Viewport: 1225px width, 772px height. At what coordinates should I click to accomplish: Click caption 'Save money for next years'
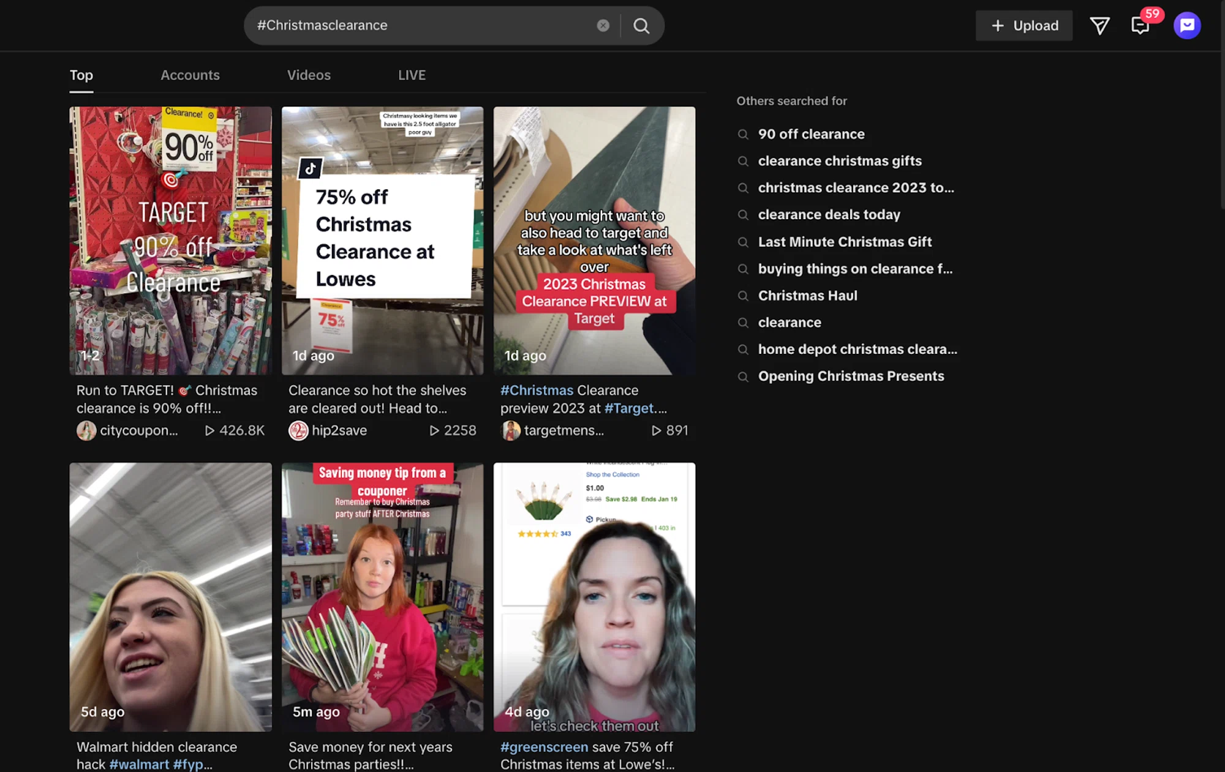point(370,755)
